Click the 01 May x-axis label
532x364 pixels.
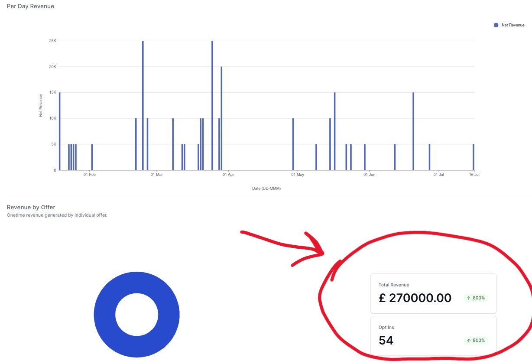coord(298,175)
